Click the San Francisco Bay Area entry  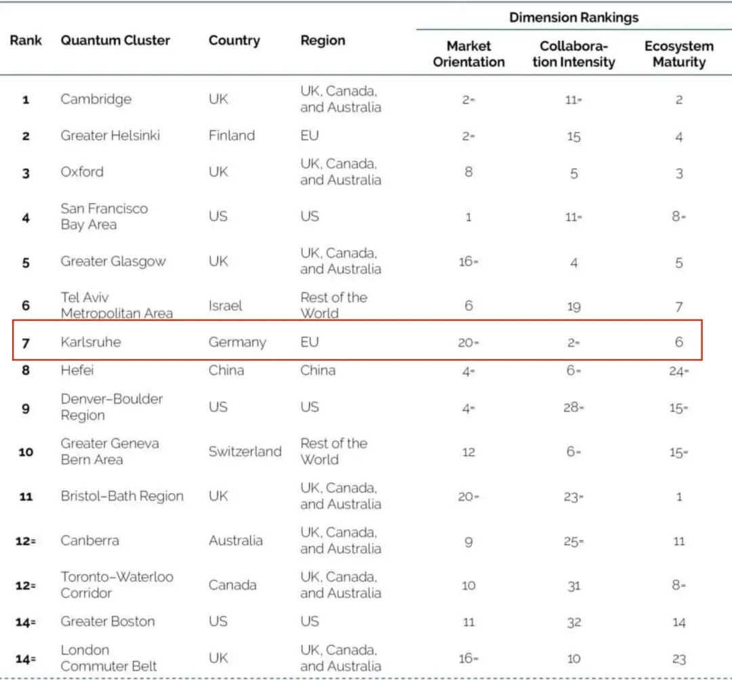pyautogui.click(x=104, y=217)
